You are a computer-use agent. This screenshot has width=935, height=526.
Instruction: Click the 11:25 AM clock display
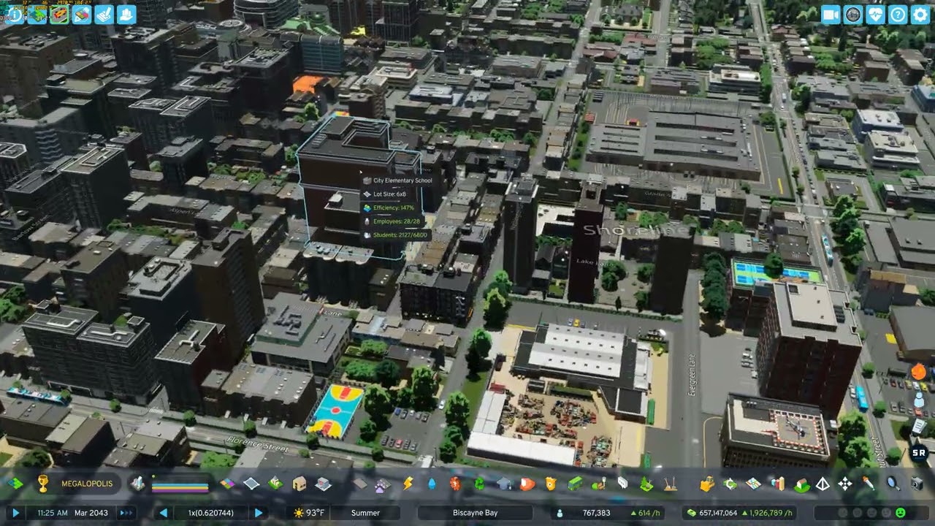click(x=53, y=513)
